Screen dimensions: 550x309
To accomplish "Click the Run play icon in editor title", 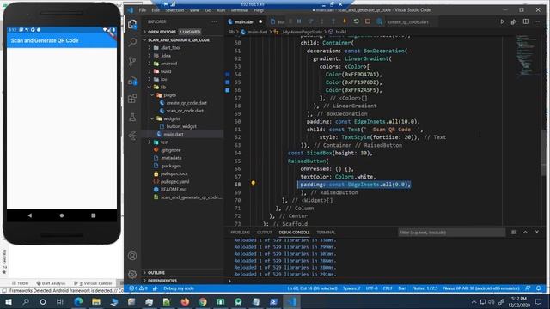I will pos(502,21).
